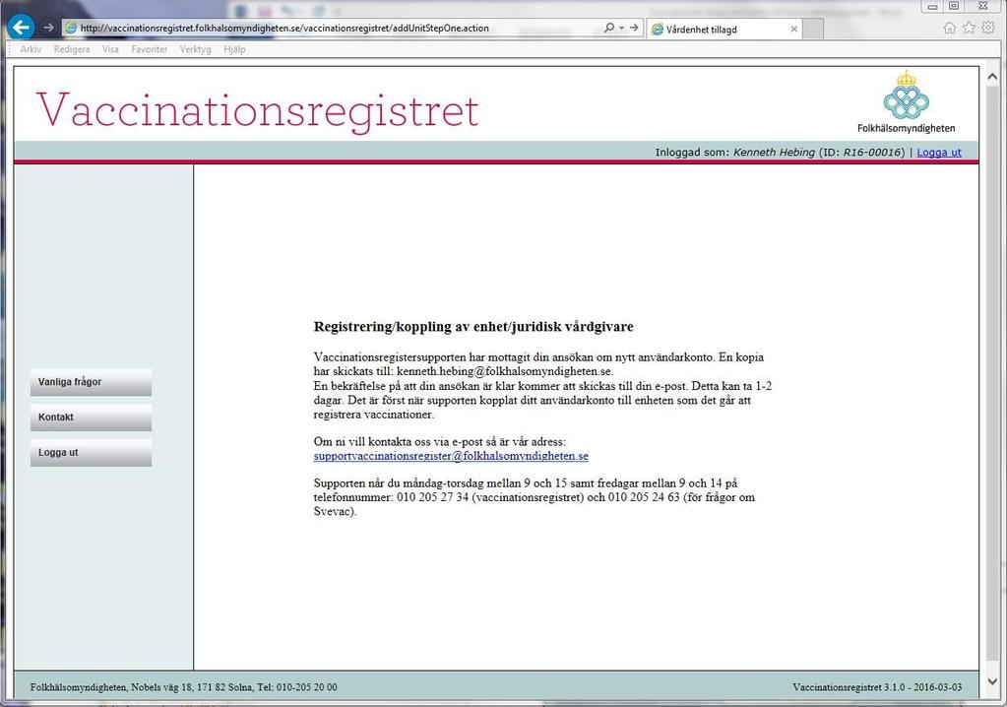Screen dimensions: 1007x707
Task: Click the search magnifier icon in address bar
Action: pos(608,28)
